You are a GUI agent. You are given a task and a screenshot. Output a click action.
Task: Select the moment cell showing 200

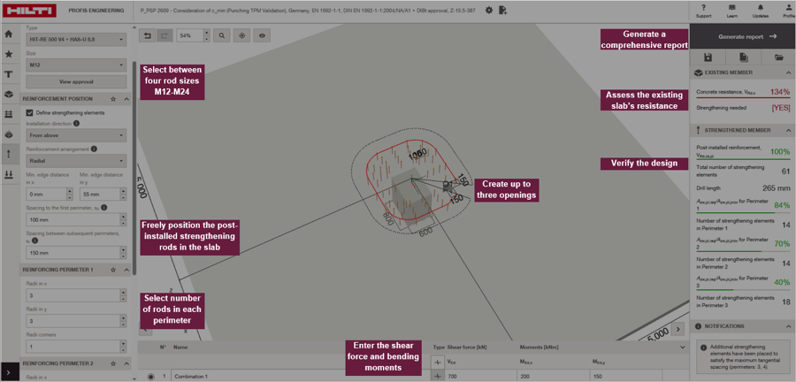tap(554, 377)
